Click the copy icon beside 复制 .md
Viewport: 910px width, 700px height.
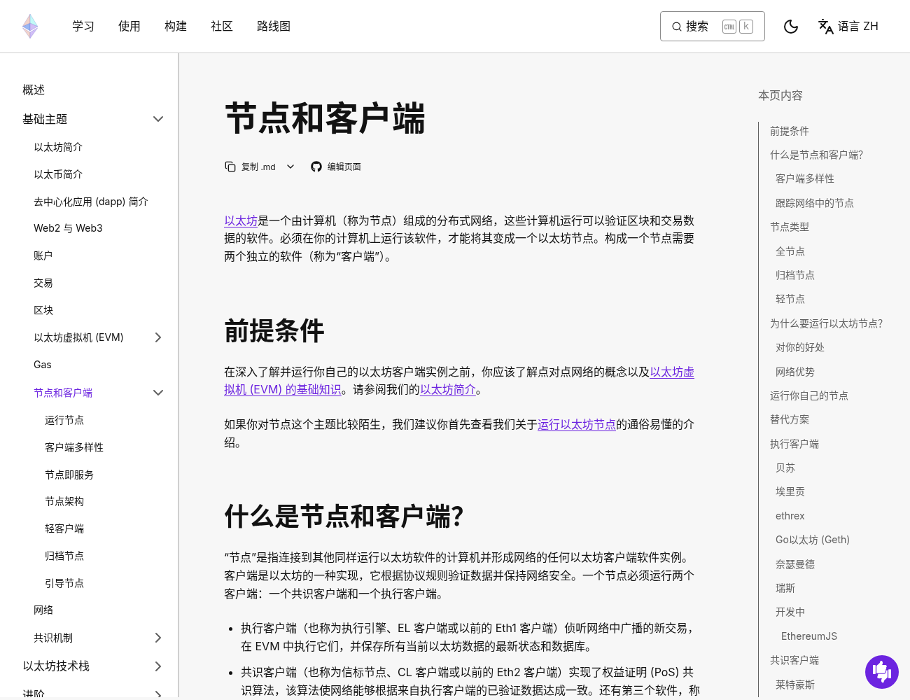click(x=230, y=167)
